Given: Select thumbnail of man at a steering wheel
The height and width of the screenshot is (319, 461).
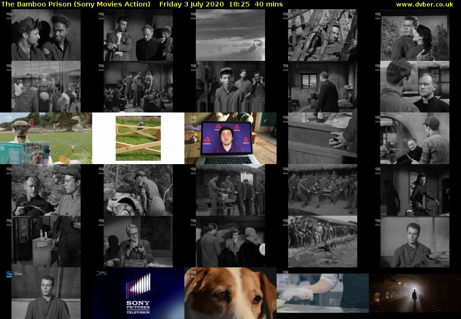Looking at the screenshot, I should coord(46,190).
